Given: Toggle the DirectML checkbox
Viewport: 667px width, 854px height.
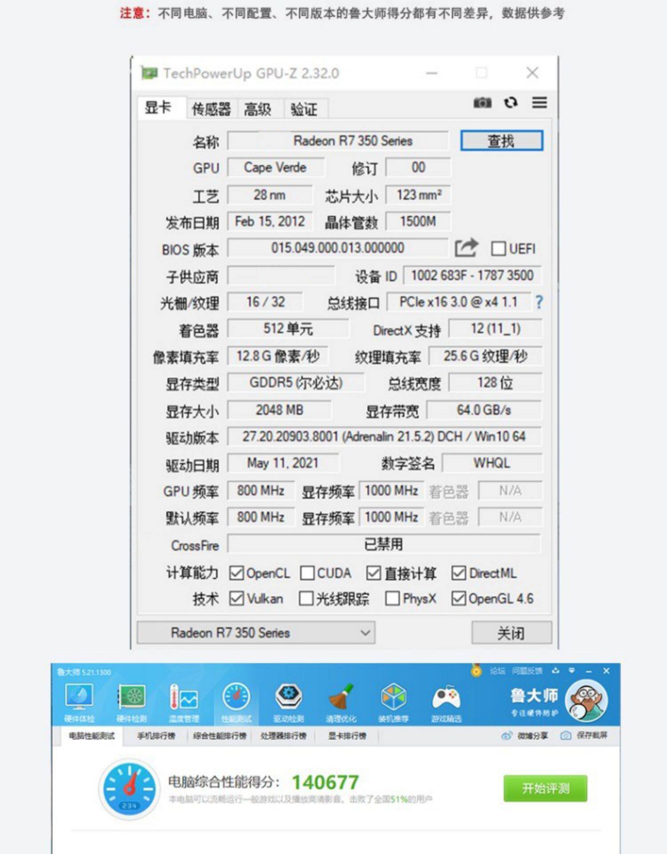Looking at the screenshot, I should coord(458,573).
